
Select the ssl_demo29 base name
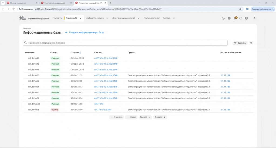click(33, 98)
